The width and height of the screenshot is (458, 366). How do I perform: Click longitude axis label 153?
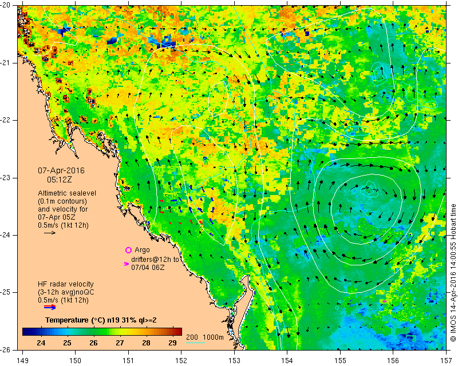tap(234, 360)
